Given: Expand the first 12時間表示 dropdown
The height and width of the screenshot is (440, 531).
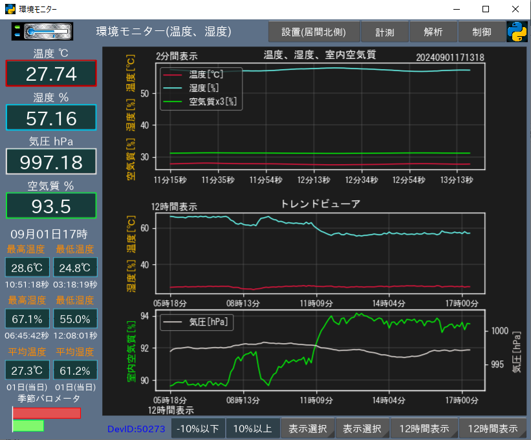Looking at the screenshot, I should (x=424, y=428).
